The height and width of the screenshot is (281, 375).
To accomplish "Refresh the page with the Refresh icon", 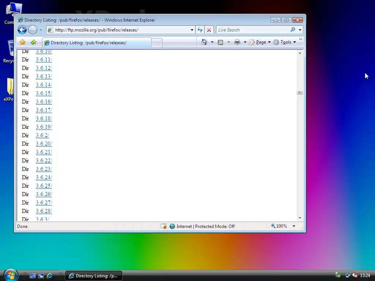I will [x=200, y=30].
